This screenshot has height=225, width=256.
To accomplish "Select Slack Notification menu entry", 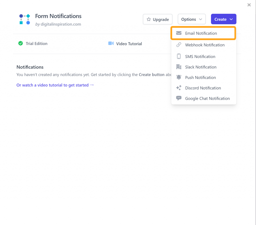I will point(201,67).
